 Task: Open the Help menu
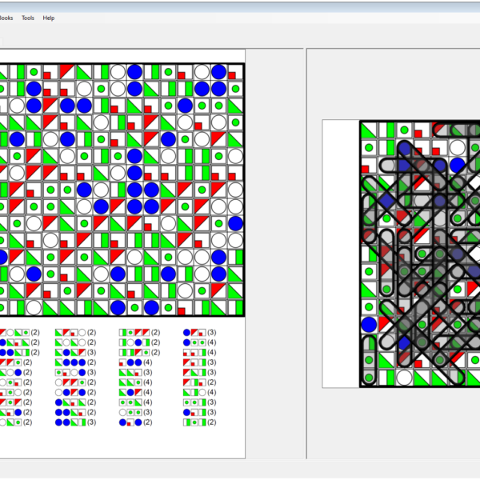(x=49, y=18)
